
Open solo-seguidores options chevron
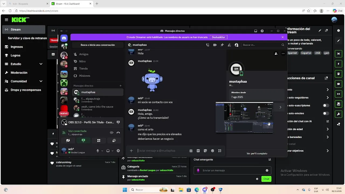tap(328, 98)
